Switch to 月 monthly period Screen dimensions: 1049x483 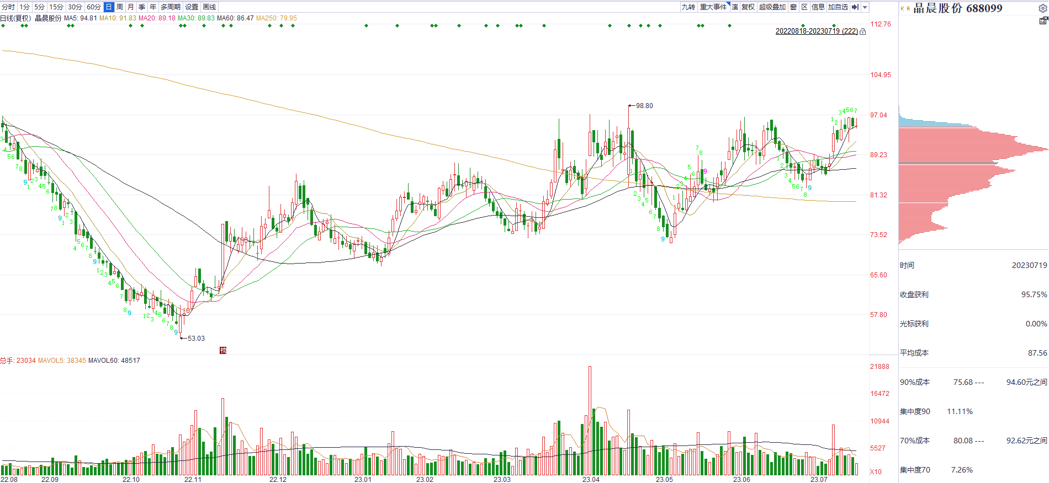coord(131,7)
